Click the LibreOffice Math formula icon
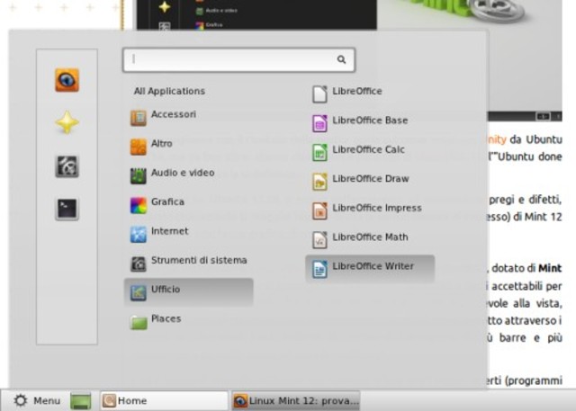This screenshot has width=576, height=411. [x=319, y=239]
